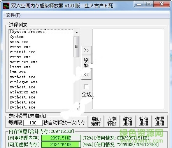Click the interval seconds input field

[x=33, y=123]
